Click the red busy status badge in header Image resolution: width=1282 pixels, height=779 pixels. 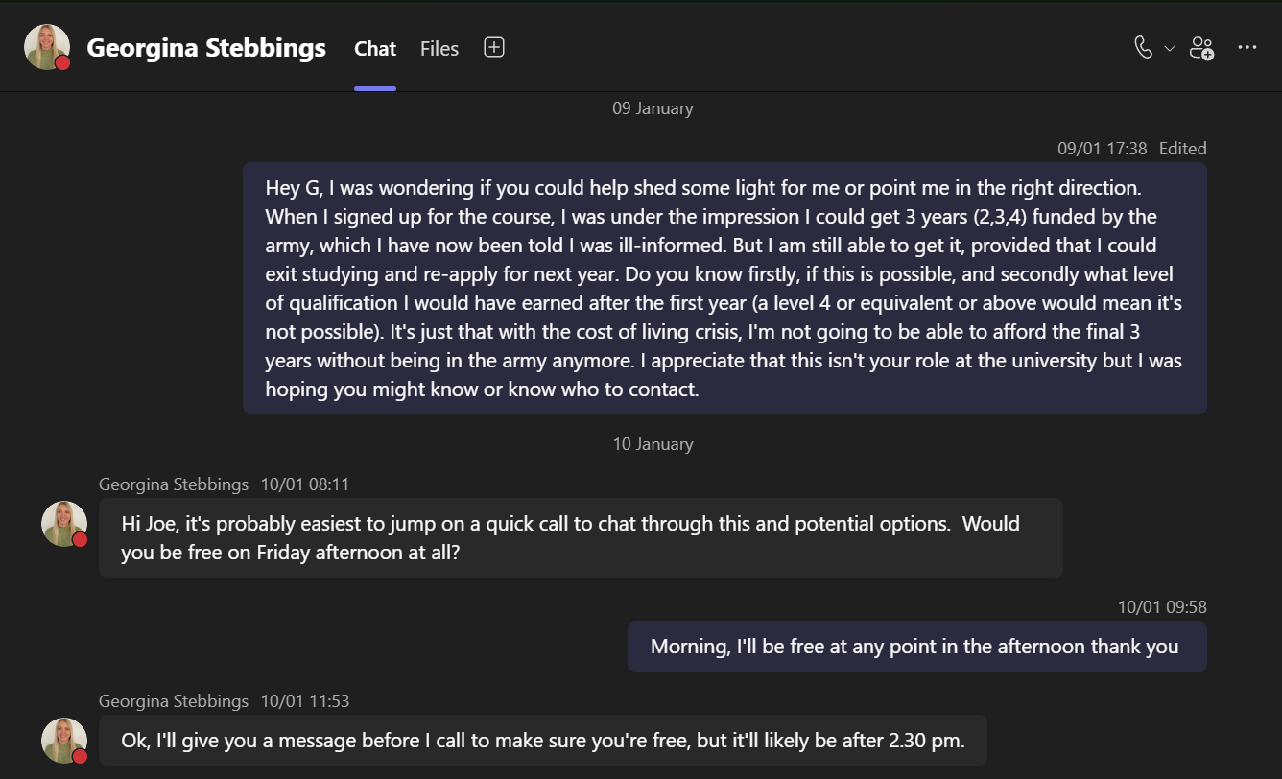coord(62,63)
